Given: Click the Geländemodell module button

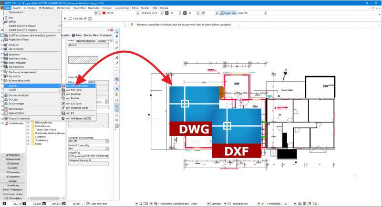Looking at the screenshot, I should [x=13, y=159].
